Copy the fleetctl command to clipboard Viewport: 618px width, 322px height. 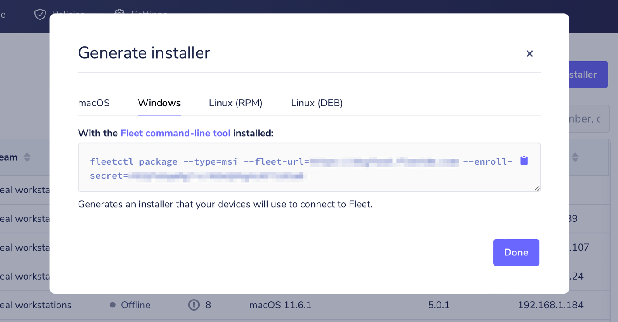click(524, 161)
